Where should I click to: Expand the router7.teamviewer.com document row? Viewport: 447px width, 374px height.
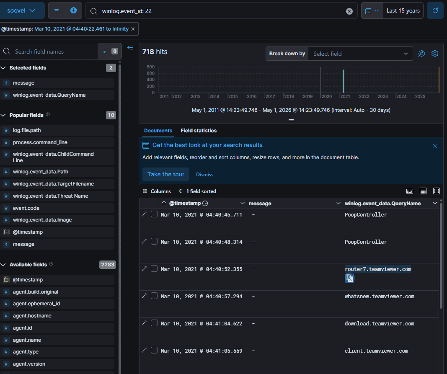click(144, 268)
